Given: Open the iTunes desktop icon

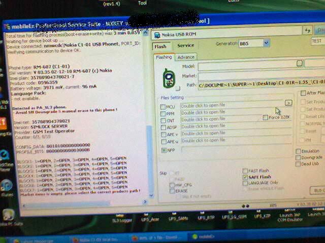Looking at the screenshot, I should [x=7, y=188].
